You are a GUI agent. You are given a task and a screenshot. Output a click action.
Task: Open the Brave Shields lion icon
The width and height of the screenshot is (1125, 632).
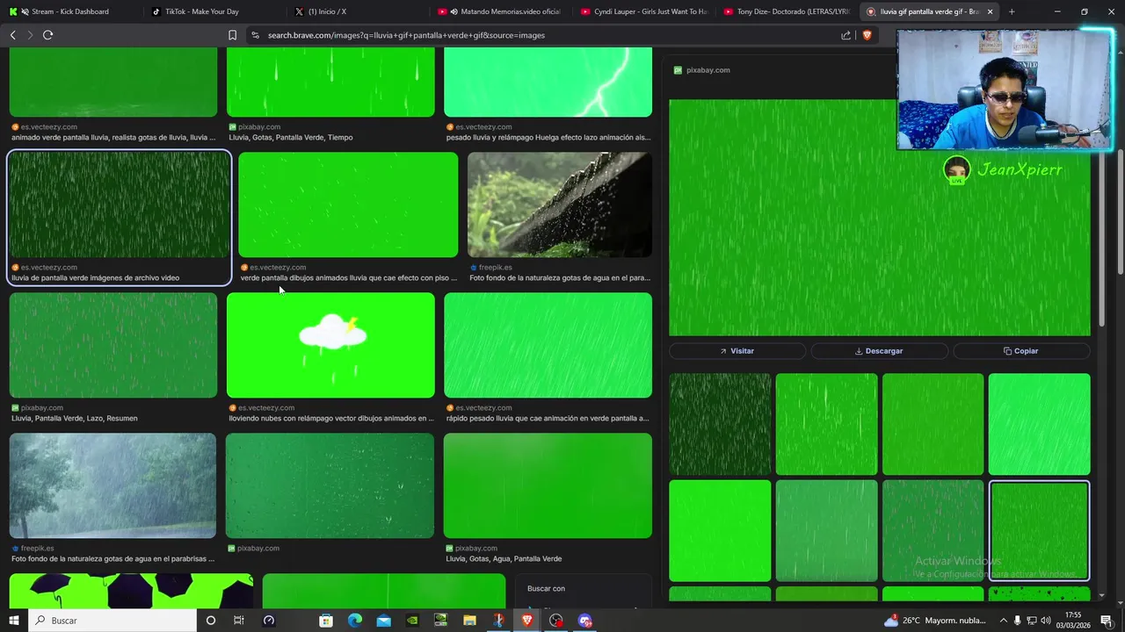pyautogui.click(x=867, y=35)
